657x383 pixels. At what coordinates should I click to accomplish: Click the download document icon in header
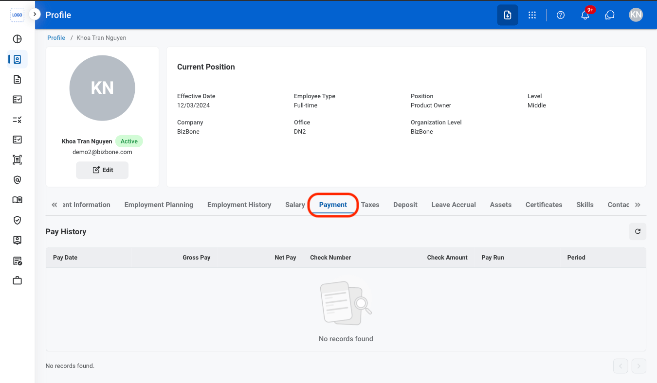(x=508, y=15)
